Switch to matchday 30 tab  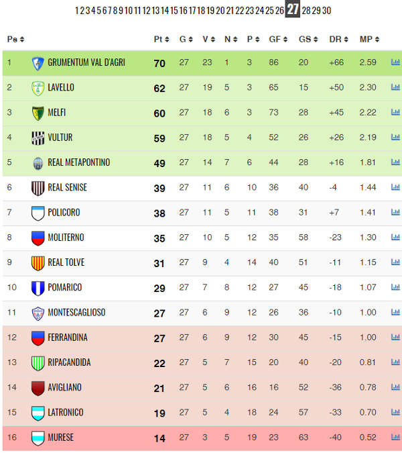coord(326,11)
